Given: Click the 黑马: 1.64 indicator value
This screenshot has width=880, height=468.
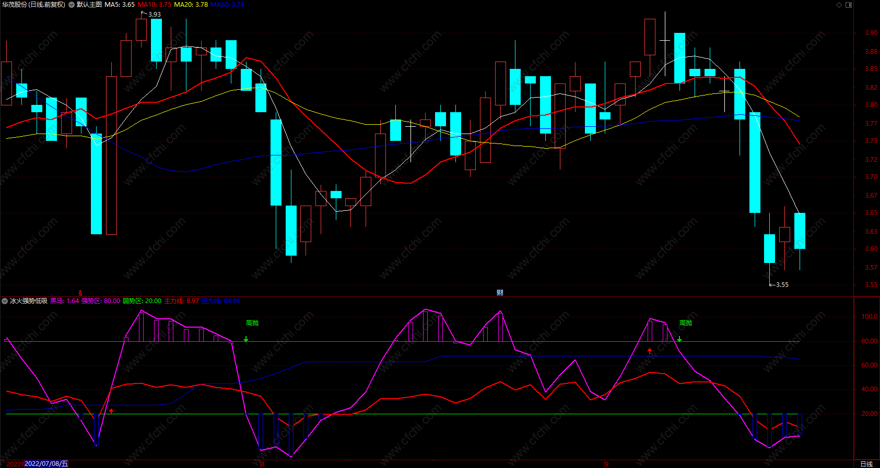Looking at the screenshot, I should [64, 301].
